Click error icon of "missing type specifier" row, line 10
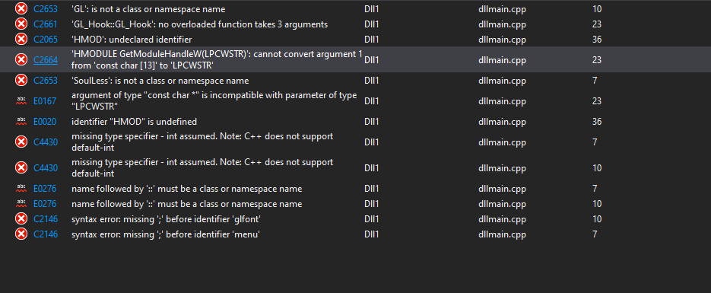711x293 pixels. point(21,168)
